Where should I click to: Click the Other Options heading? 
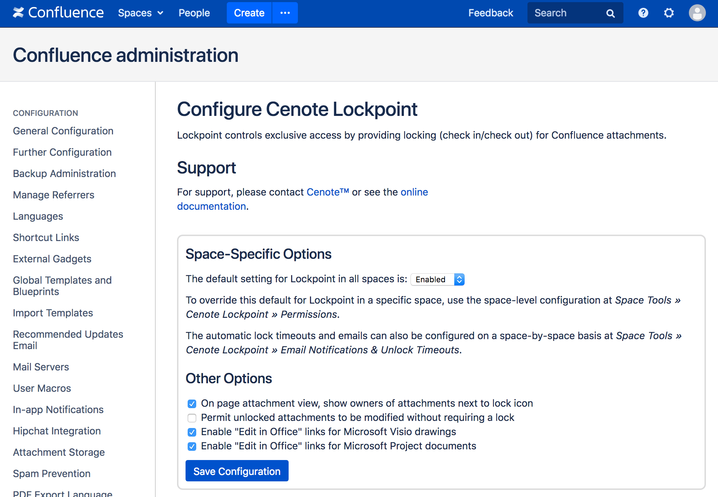[229, 379]
